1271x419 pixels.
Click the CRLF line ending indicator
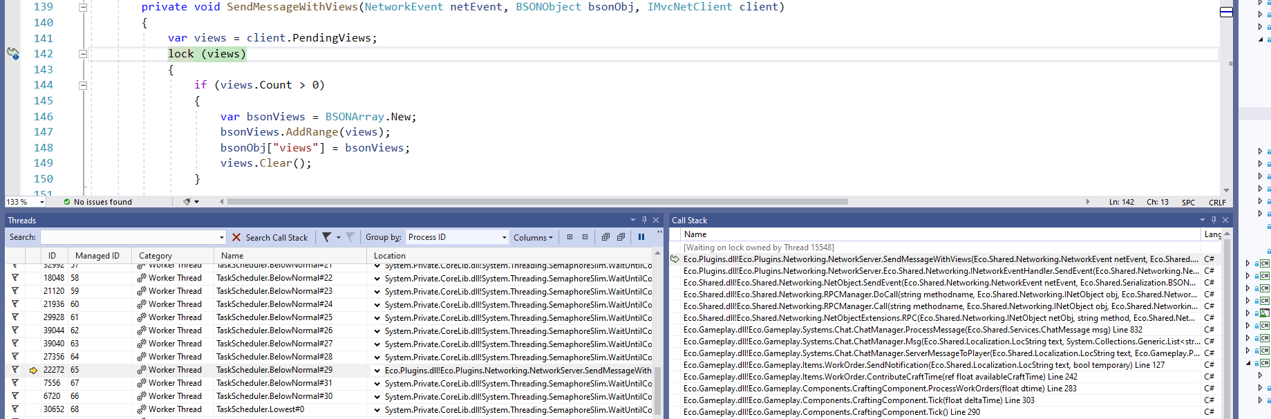point(1217,203)
